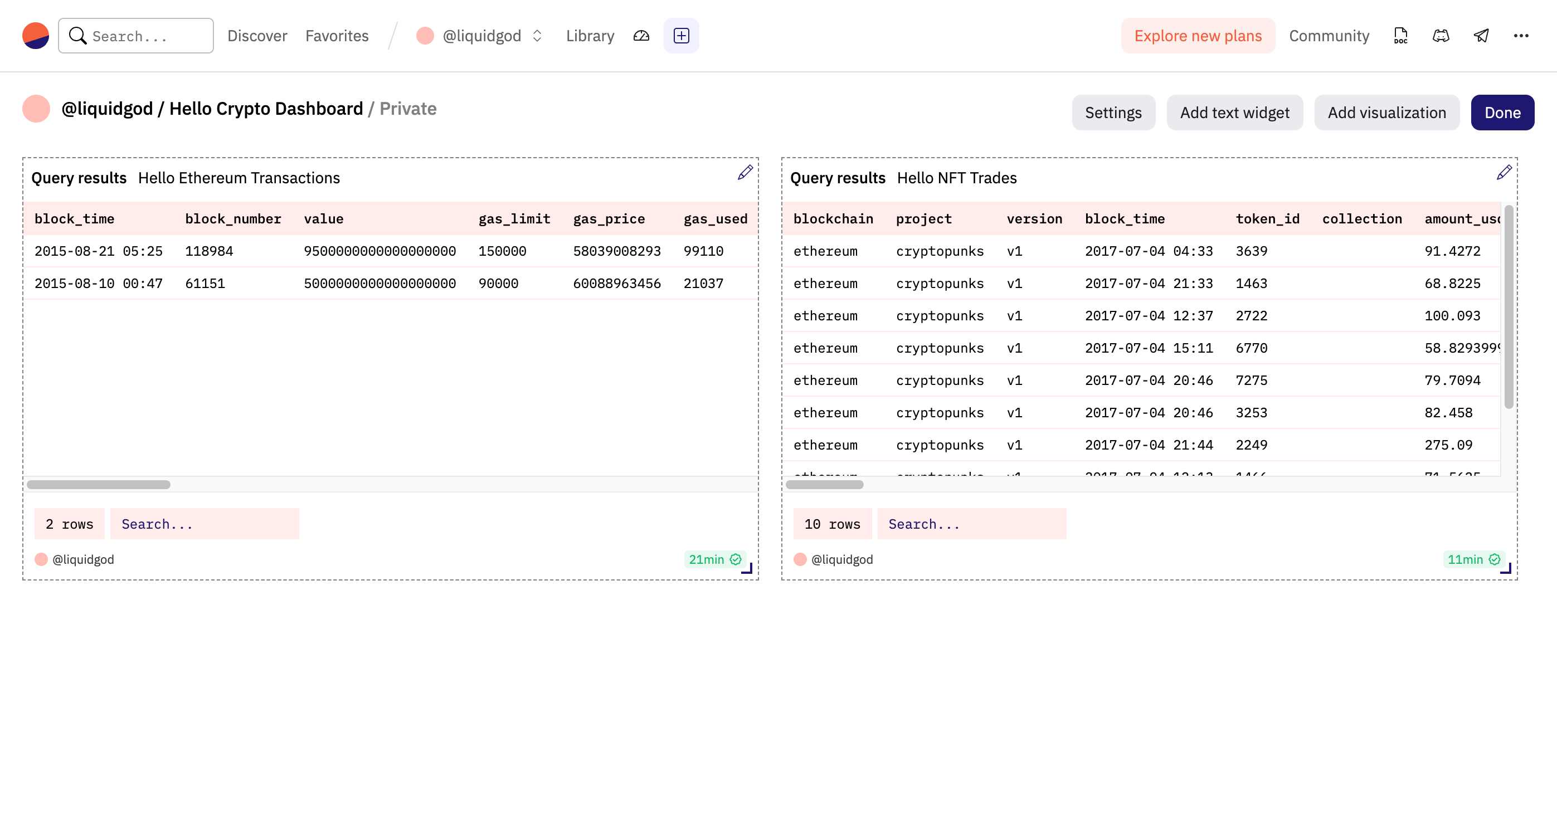Open the Library menu item
The height and width of the screenshot is (839, 1557).
tap(590, 36)
